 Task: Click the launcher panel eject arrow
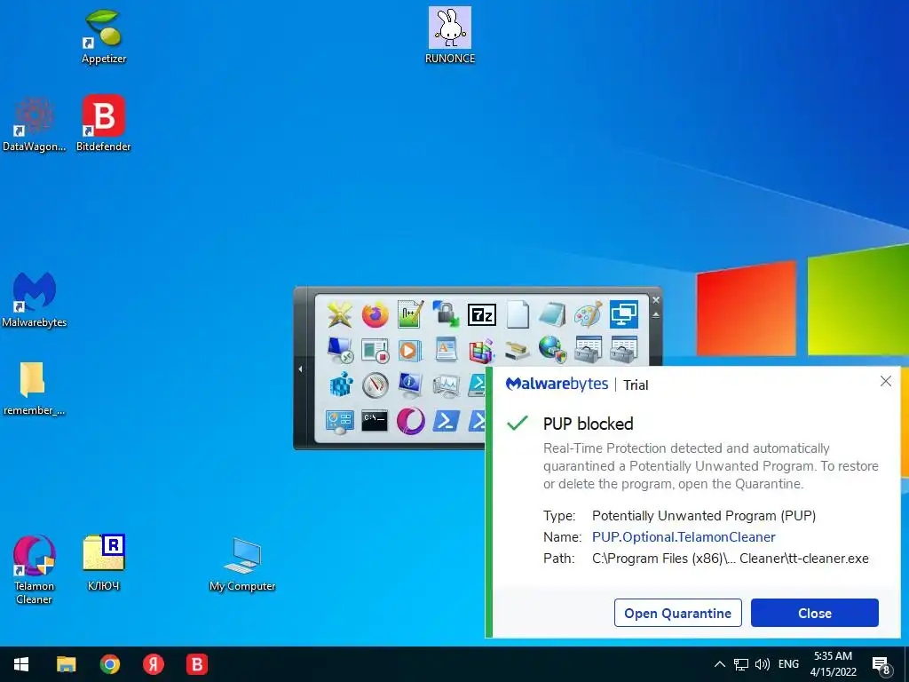[x=656, y=315]
